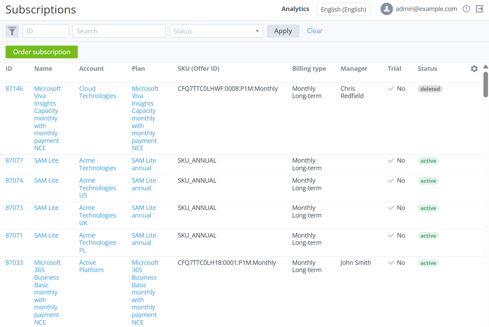The image size is (489, 327).
Task: Focus the ID filter input field
Action: [x=46, y=31]
